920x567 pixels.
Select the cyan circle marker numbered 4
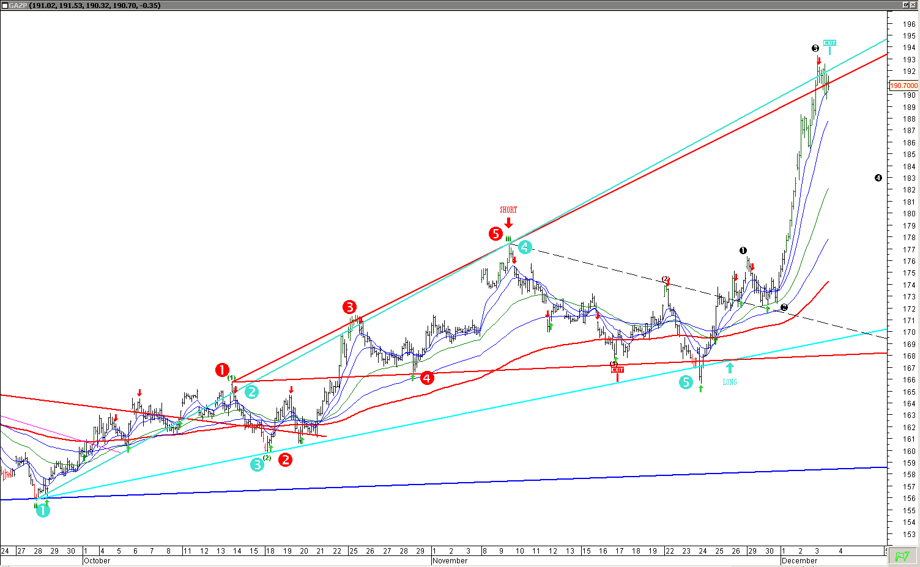point(525,247)
